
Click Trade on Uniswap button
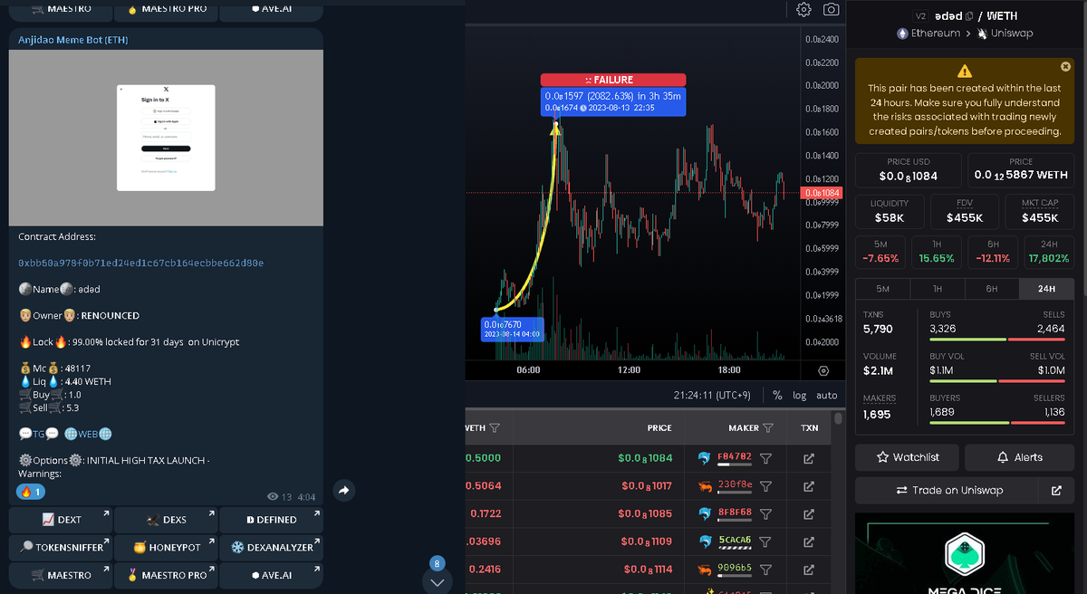pyautogui.click(x=948, y=490)
